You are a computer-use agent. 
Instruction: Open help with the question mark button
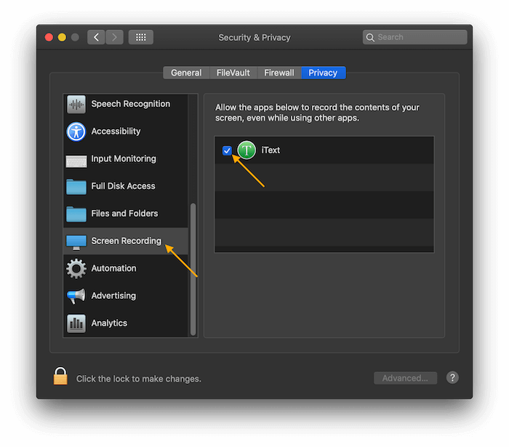pos(452,377)
